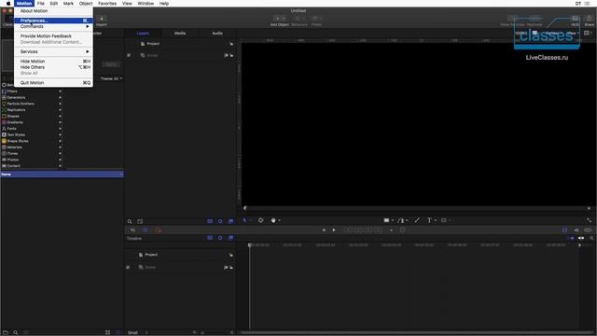The width and height of the screenshot is (597, 336).
Task: Switch to the Media tab
Action: click(180, 34)
